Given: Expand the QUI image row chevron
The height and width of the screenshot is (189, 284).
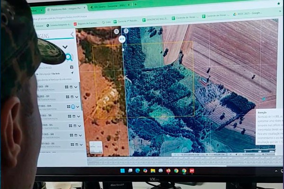Looking at the screenshot, I should tap(77, 97).
